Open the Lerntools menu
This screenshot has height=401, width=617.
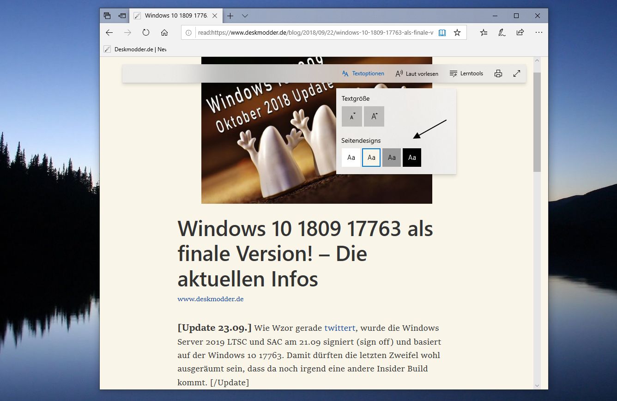coord(466,73)
